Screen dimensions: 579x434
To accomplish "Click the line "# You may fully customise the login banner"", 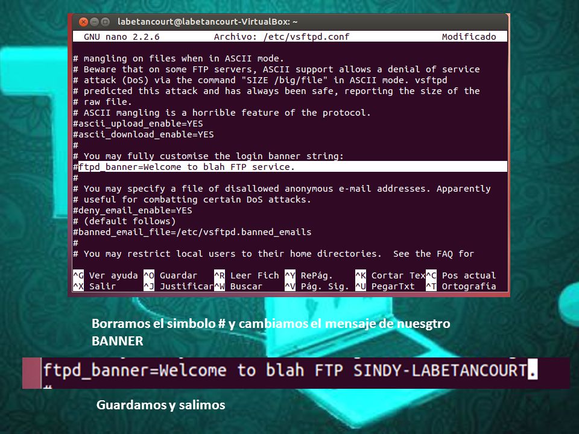I will (x=208, y=156).
